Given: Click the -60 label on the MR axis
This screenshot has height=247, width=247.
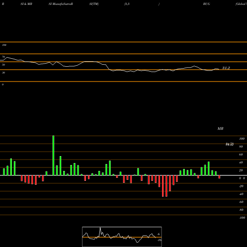Looking at the screenshot, I should pyautogui.click(x=241, y=202).
